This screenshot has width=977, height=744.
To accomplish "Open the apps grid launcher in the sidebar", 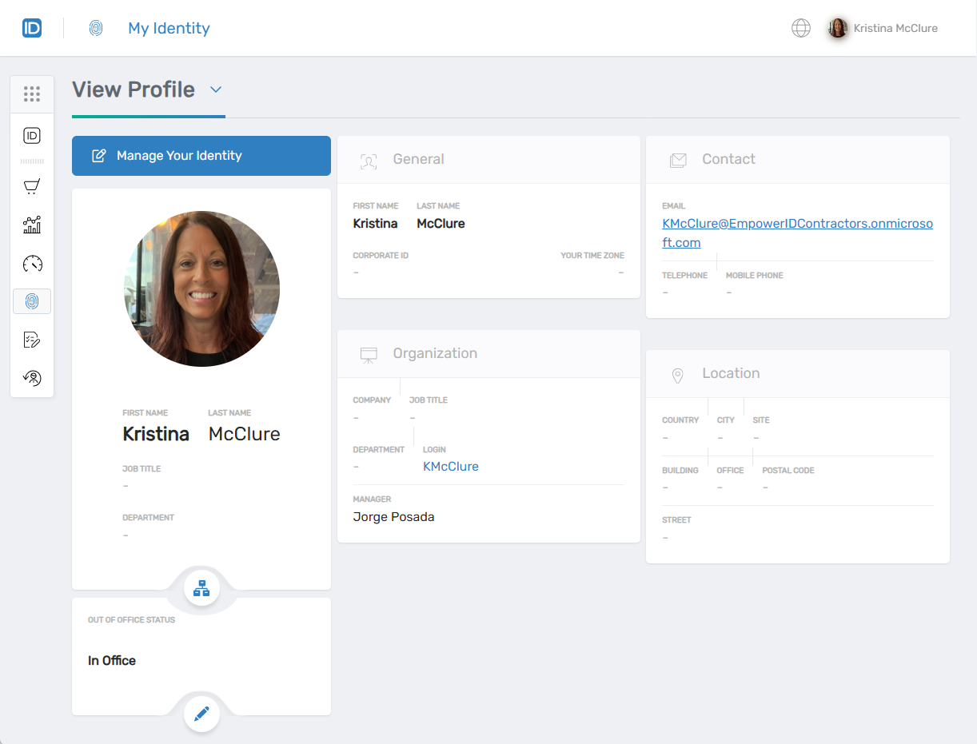I will pos(32,93).
